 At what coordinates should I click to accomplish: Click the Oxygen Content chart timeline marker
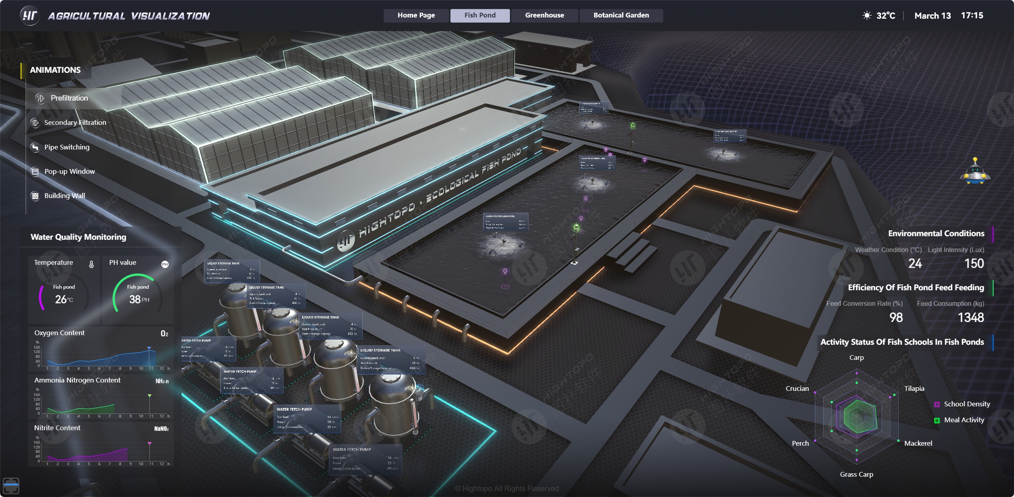tap(149, 349)
